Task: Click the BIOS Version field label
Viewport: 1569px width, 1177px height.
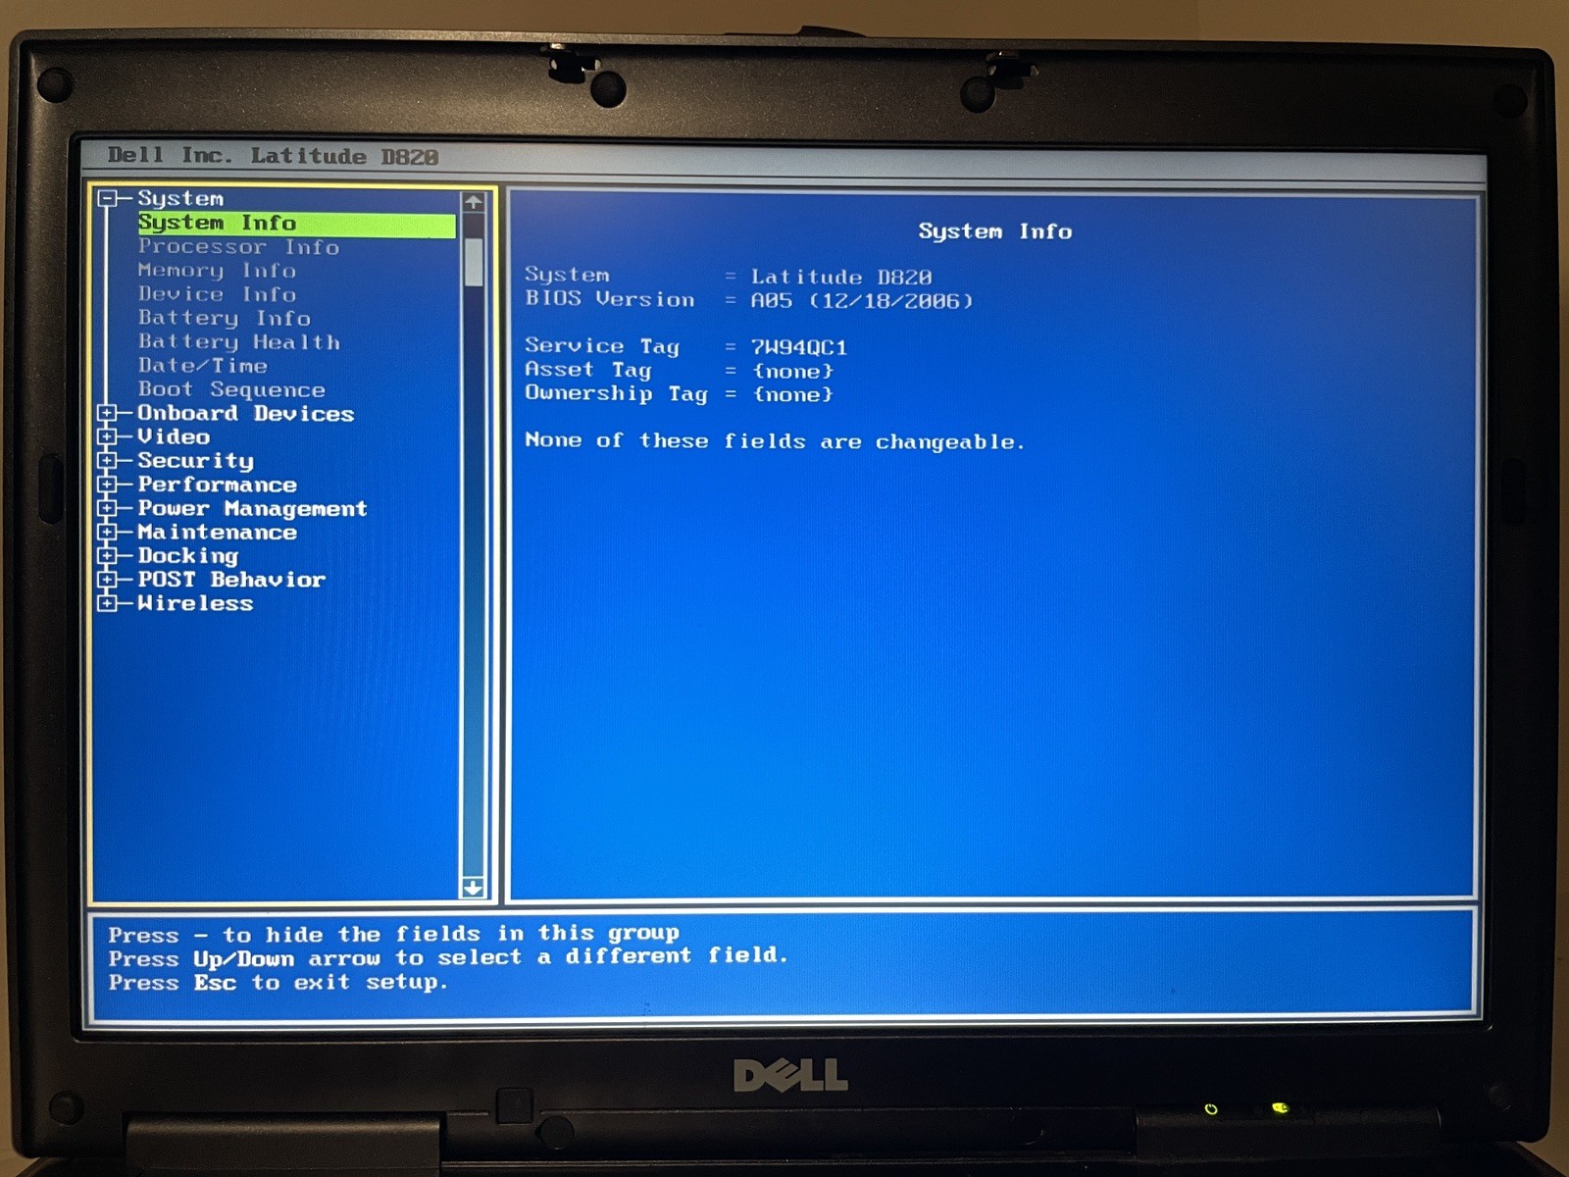Action: tap(610, 299)
